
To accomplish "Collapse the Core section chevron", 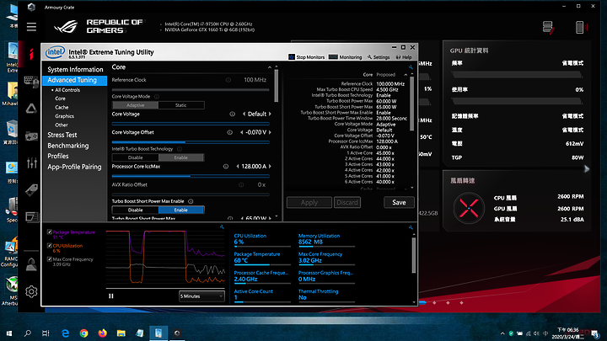I will point(270,67).
